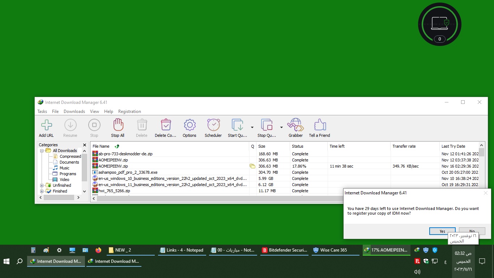Click Categories tree scroll down arrow

[x=85, y=191]
